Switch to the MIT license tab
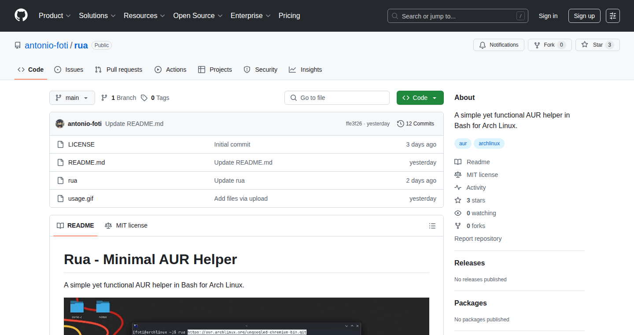 pyautogui.click(x=126, y=225)
